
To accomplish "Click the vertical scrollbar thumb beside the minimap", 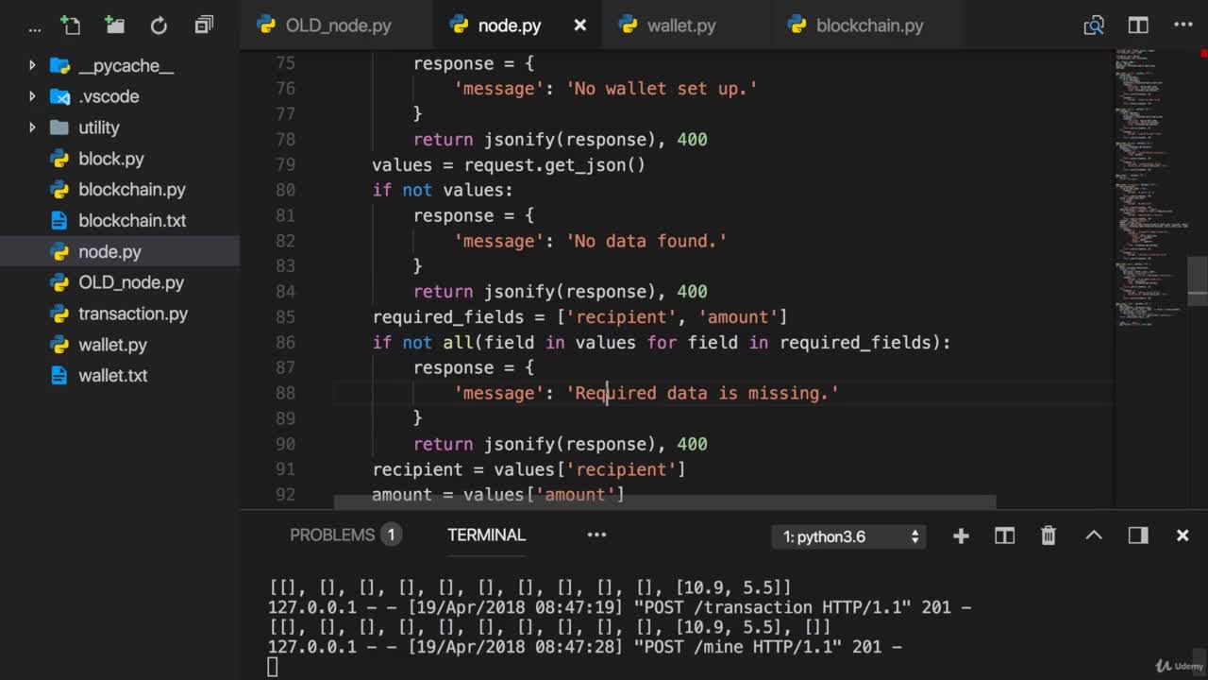I will pos(1198,280).
